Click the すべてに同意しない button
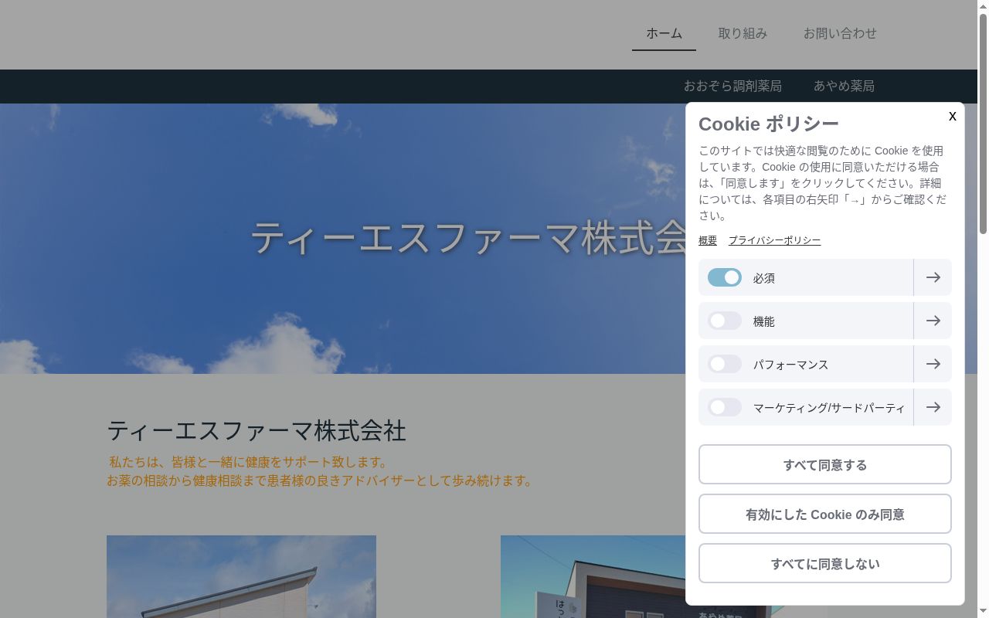Image resolution: width=989 pixels, height=618 pixels. [825, 563]
